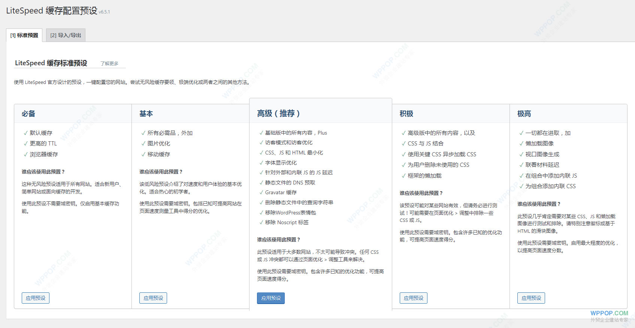Click the 所有必需品，外加 item
Viewport: 635px width, 328px height.
pos(170,133)
